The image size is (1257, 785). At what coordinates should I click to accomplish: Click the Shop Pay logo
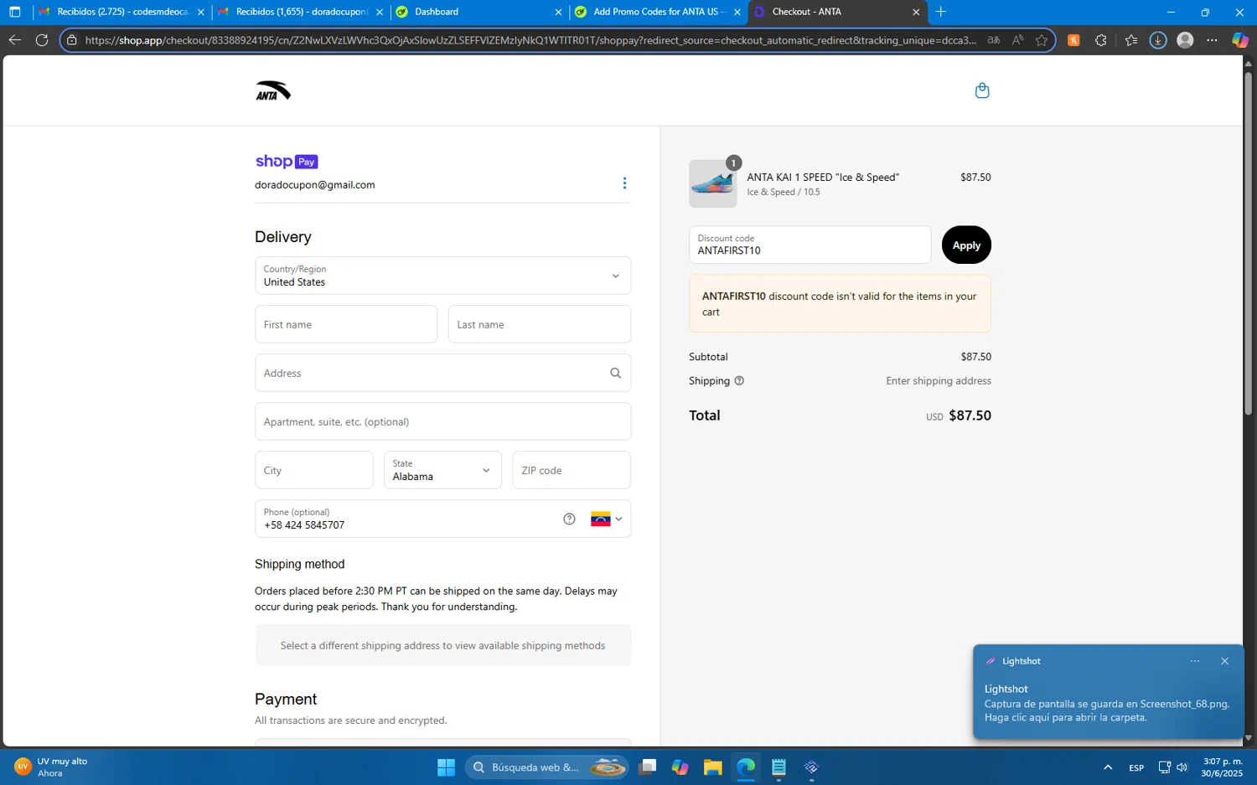[287, 162]
